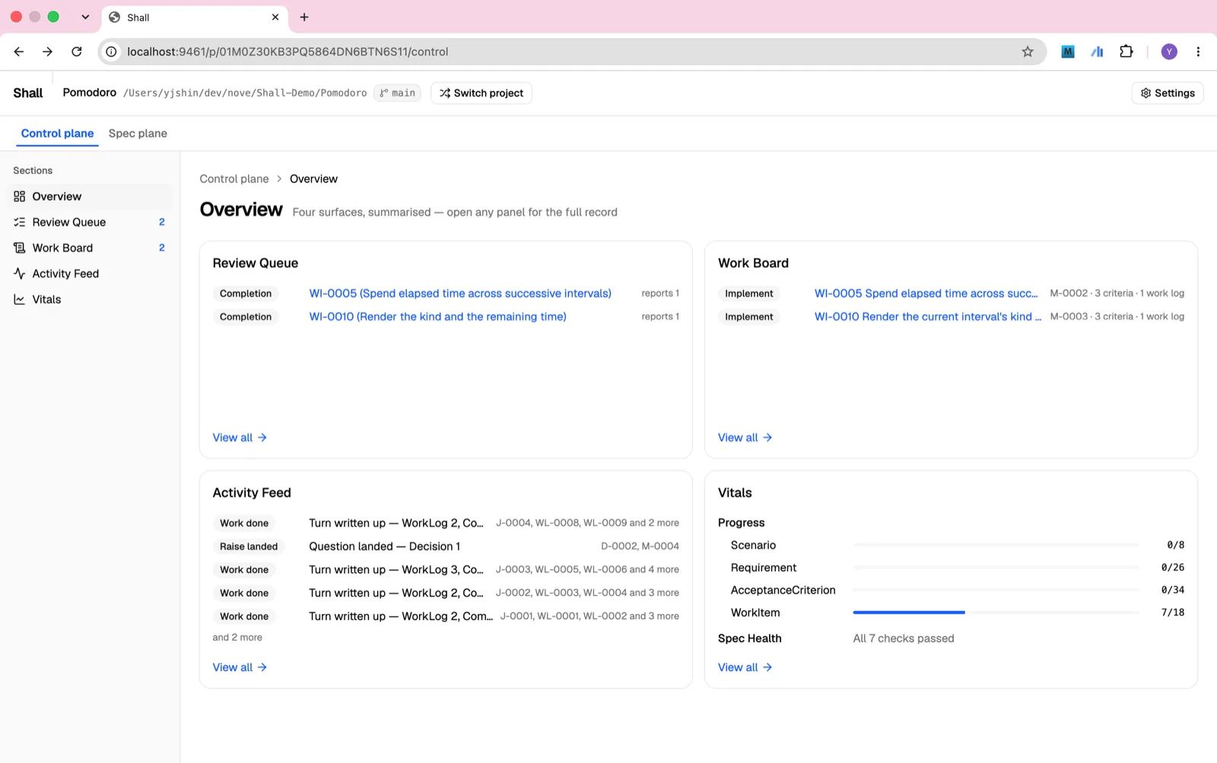Click the Activity Feed pulse icon
Image resolution: width=1217 pixels, height=763 pixels.
20,274
